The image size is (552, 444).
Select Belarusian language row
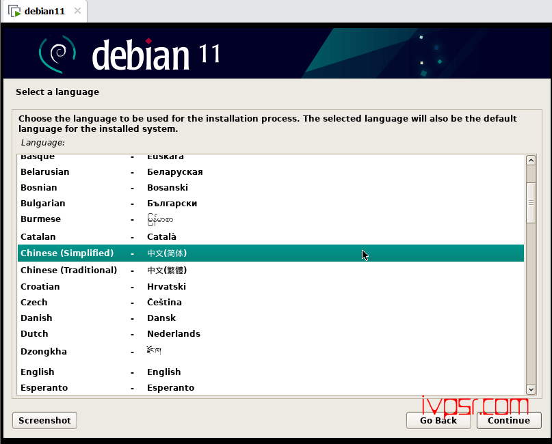[271, 172]
